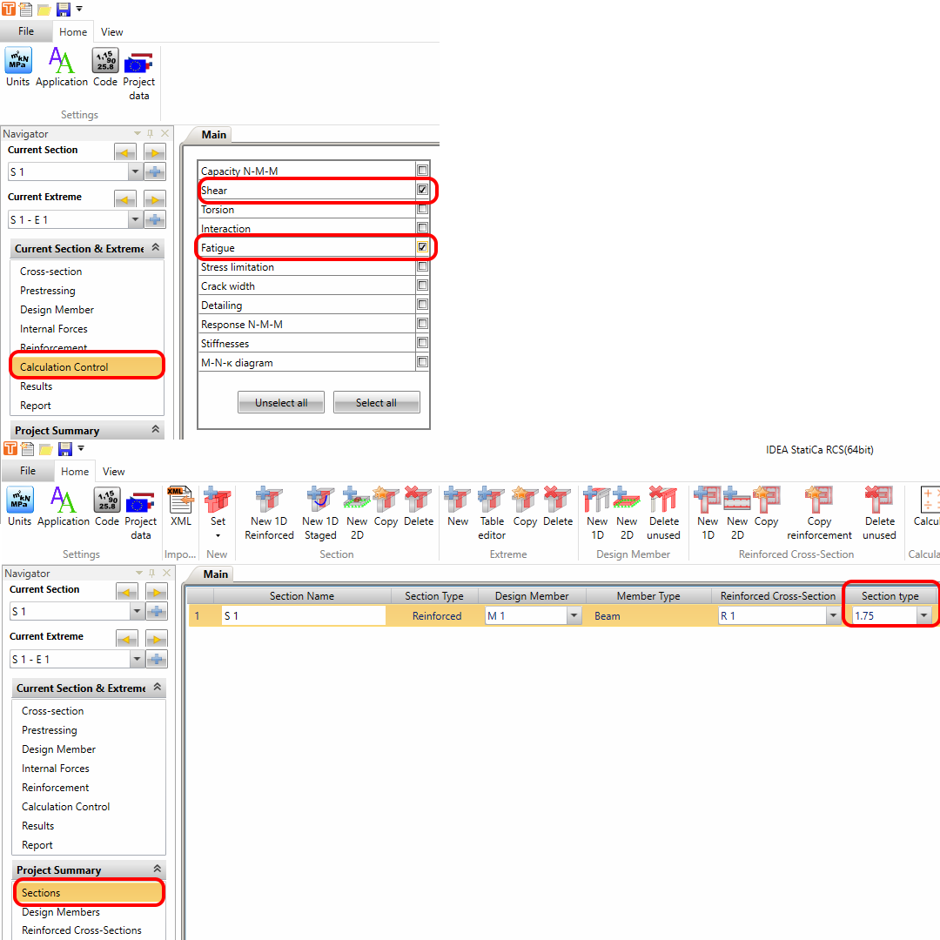
Task: Open XML import in the ribbon
Action: [x=180, y=507]
